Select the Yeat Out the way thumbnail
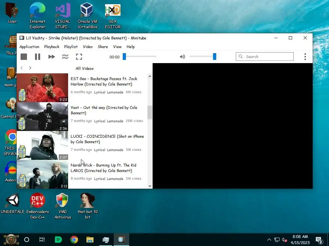Image resolution: width=329 pixels, height=246 pixels. (42, 117)
